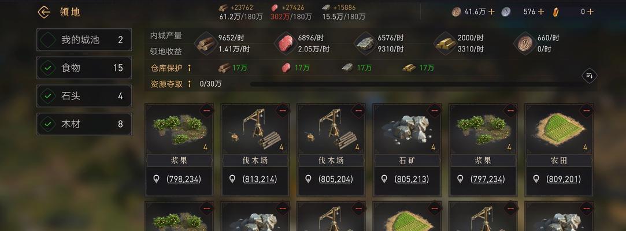Toggle the 木材 filter checkbox
626x231 pixels.
point(48,124)
